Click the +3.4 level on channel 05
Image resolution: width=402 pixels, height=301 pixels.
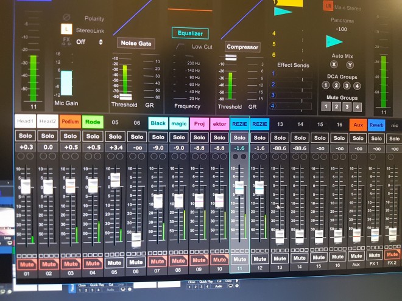click(115, 148)
